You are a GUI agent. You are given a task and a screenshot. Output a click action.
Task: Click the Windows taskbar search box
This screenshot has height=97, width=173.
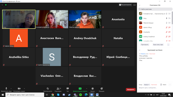pos(25,95)
